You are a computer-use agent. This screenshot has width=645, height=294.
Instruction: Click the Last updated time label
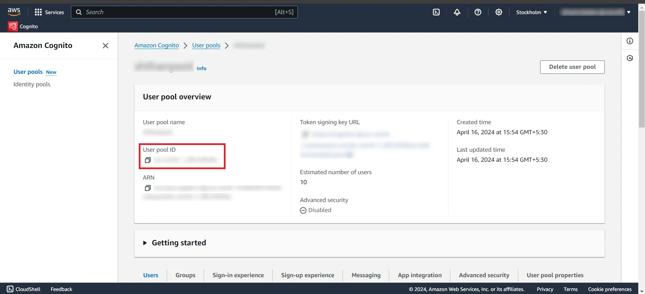tap(481, 150)
